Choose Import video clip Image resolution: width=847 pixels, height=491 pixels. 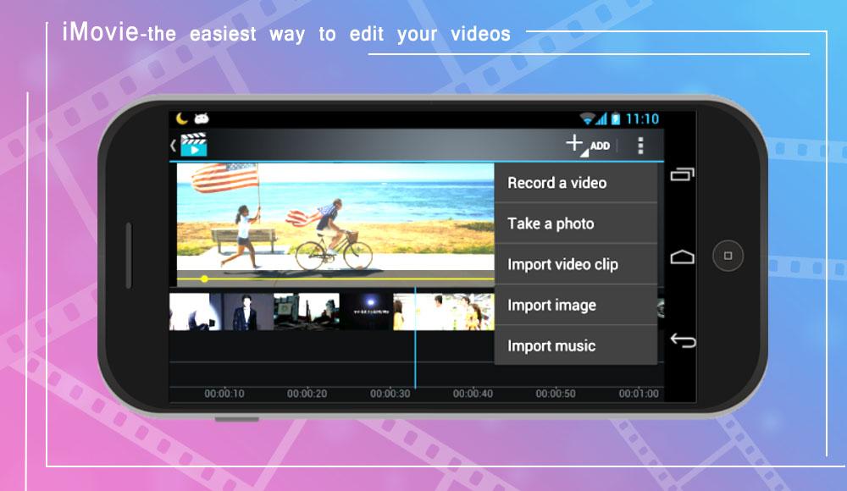(x=576, y=265)
